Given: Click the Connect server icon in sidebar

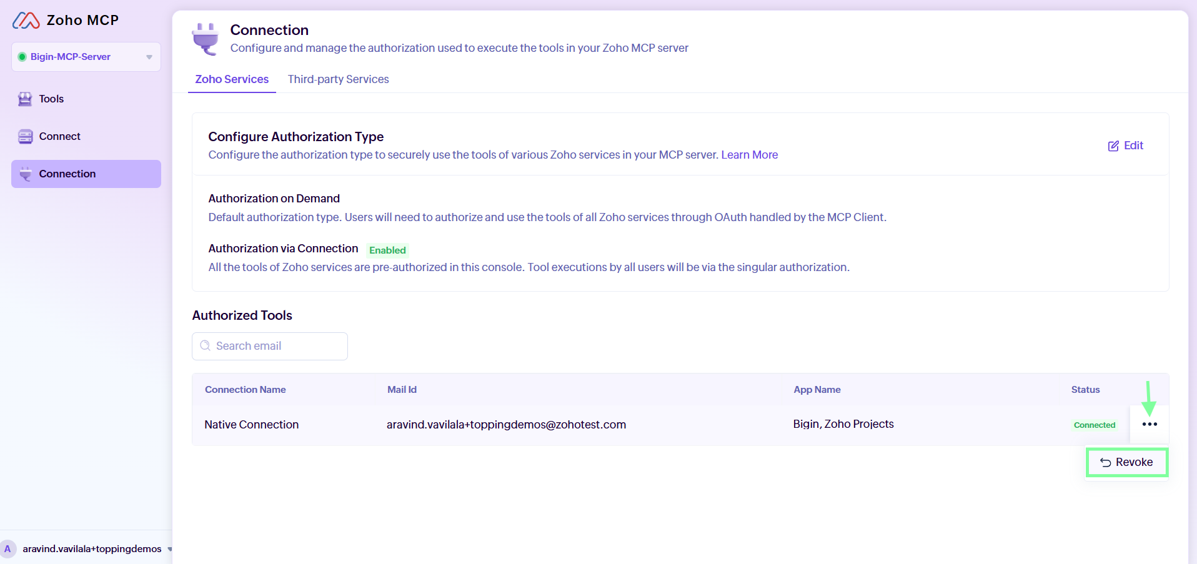Looking at the screenshot, I should point(25,137).
